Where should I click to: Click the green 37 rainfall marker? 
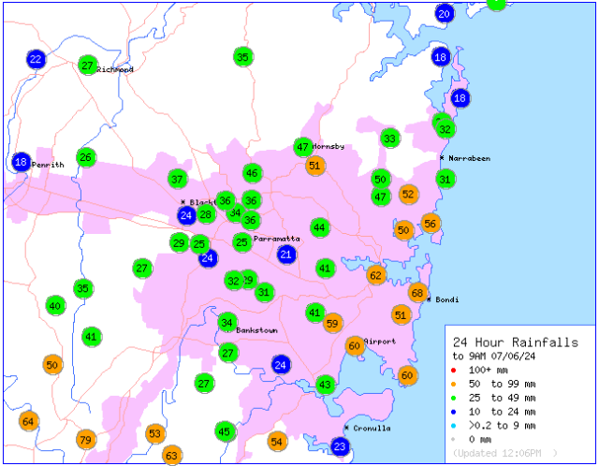178,179
